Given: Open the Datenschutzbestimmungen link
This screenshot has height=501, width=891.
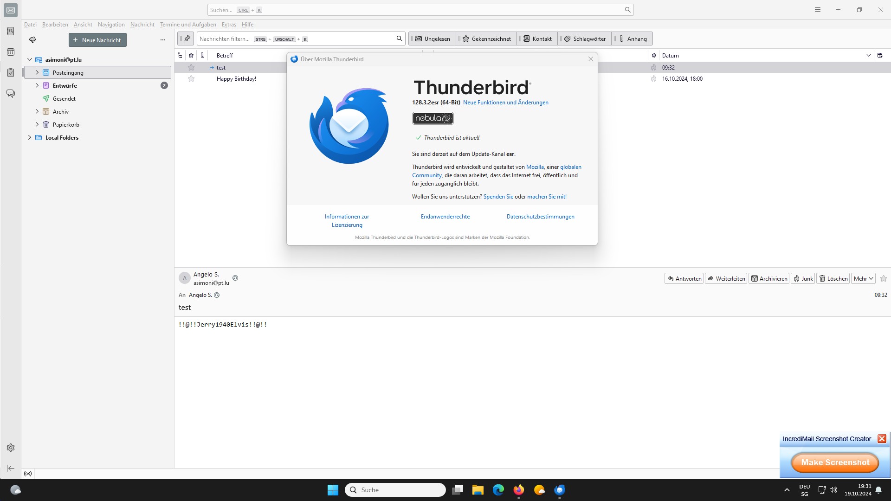Looking at the screenshot, I should tap(540, 217).
